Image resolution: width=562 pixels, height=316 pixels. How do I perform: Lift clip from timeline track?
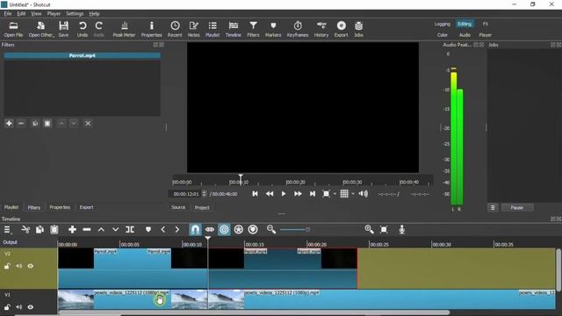point(101,230)
